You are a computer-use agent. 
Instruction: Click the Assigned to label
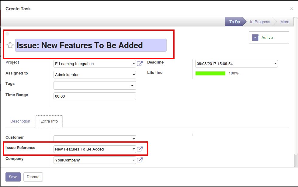coord(17,73)
